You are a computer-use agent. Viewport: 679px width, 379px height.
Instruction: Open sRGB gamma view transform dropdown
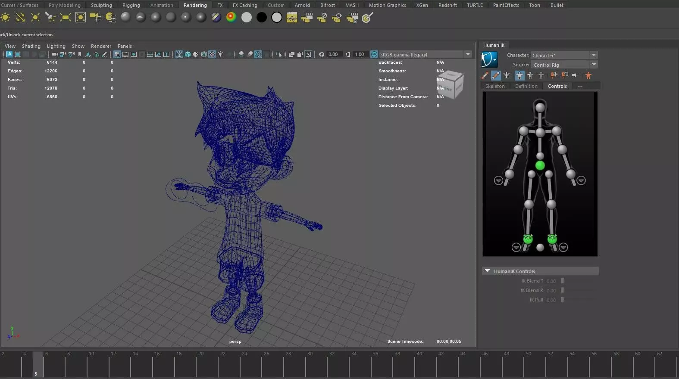click(426, 54)
